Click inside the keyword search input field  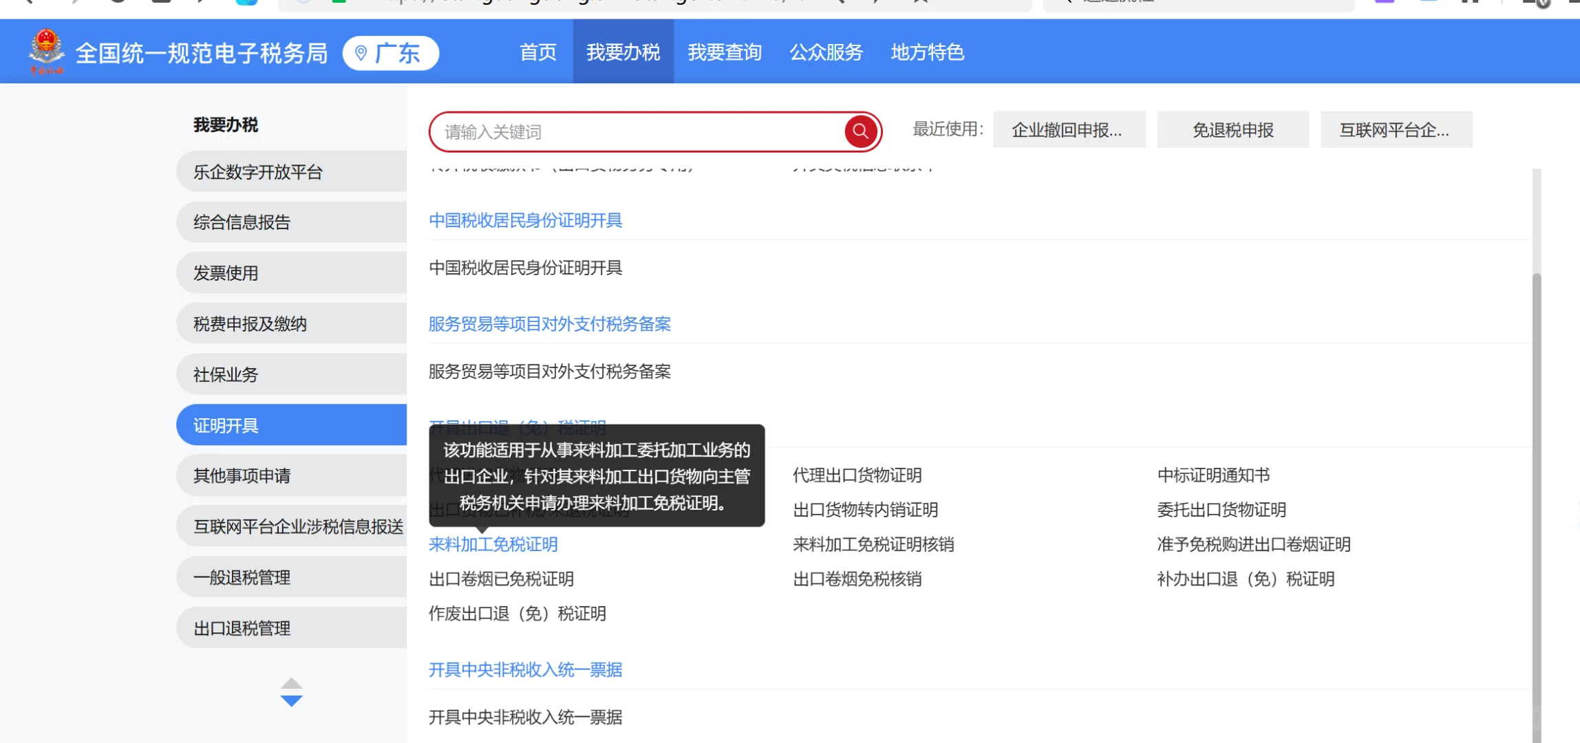pos(619,131)
